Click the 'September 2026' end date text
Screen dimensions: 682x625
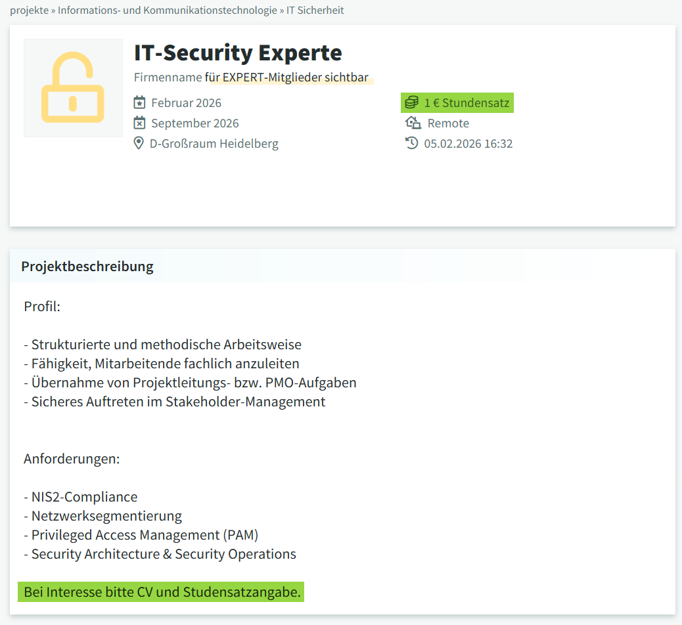tap(194, 123)
